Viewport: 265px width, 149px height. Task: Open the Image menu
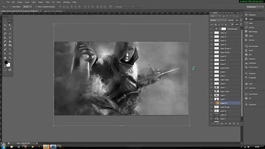pyautogui.click(x=20, y=2)
